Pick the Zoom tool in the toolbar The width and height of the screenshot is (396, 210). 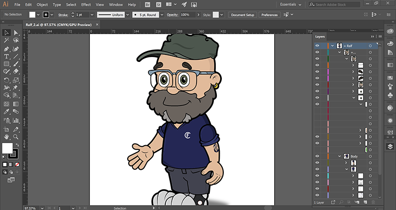16,136
